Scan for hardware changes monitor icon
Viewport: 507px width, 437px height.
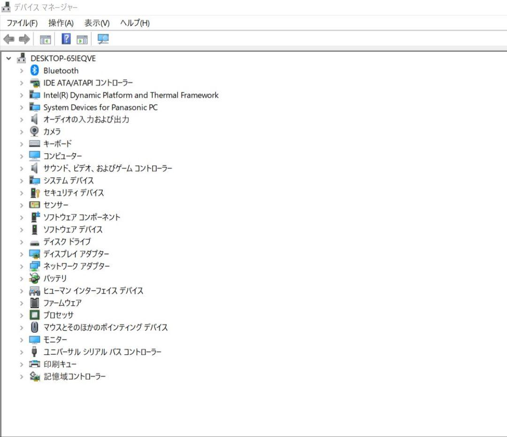103,39
